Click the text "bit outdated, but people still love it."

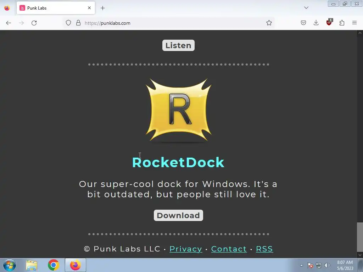(178, 194)
